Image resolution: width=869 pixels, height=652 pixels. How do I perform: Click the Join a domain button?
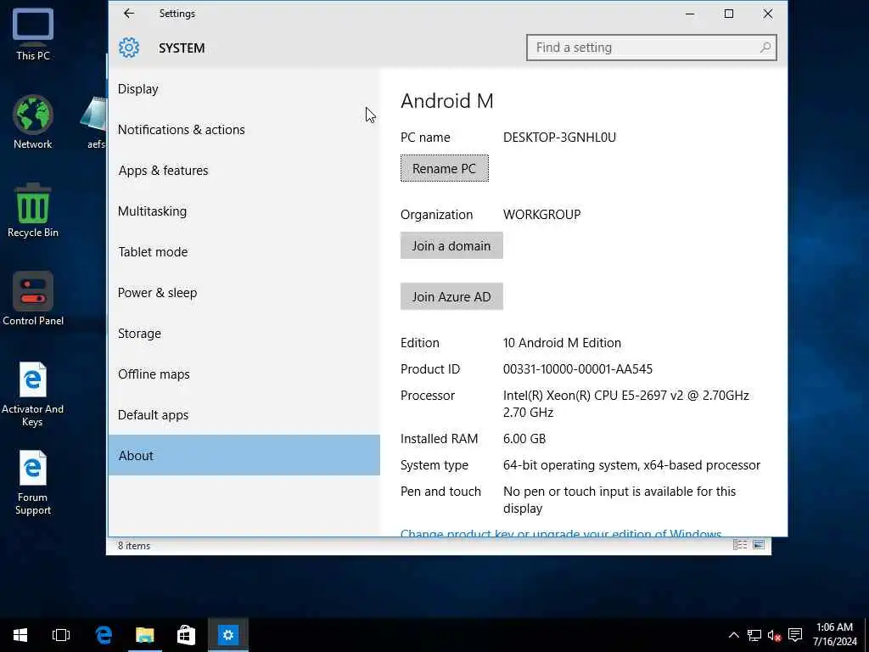(x=451, y=245)
